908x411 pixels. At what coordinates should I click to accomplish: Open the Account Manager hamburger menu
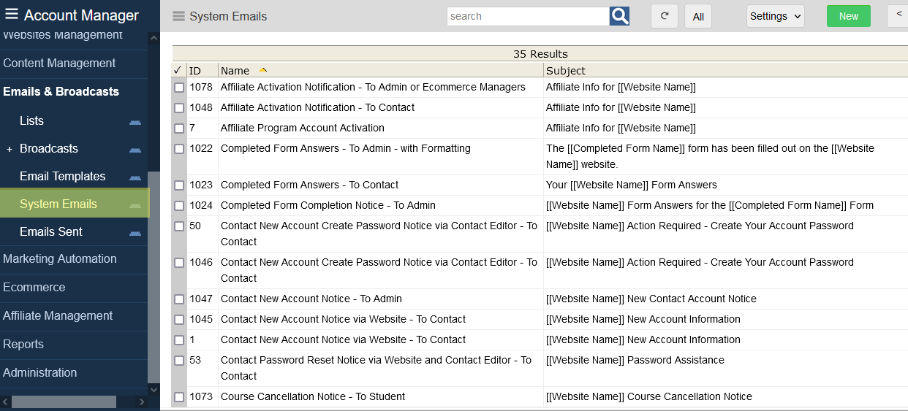(11, 14)
